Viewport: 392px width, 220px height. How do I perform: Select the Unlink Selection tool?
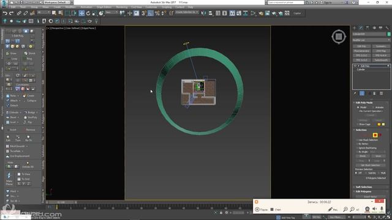[26, 13]
